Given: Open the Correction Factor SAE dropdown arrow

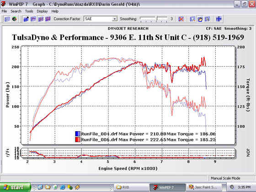Looking at the screenshot, I should (x=115, y=19).
